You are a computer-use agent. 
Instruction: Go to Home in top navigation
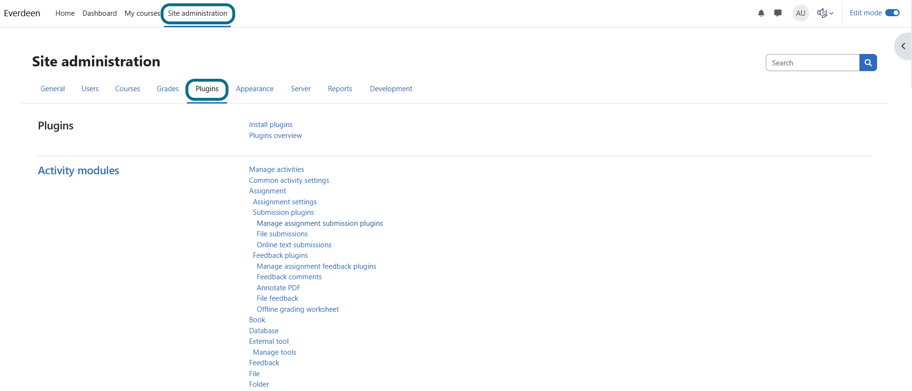[x=65, y=13]
